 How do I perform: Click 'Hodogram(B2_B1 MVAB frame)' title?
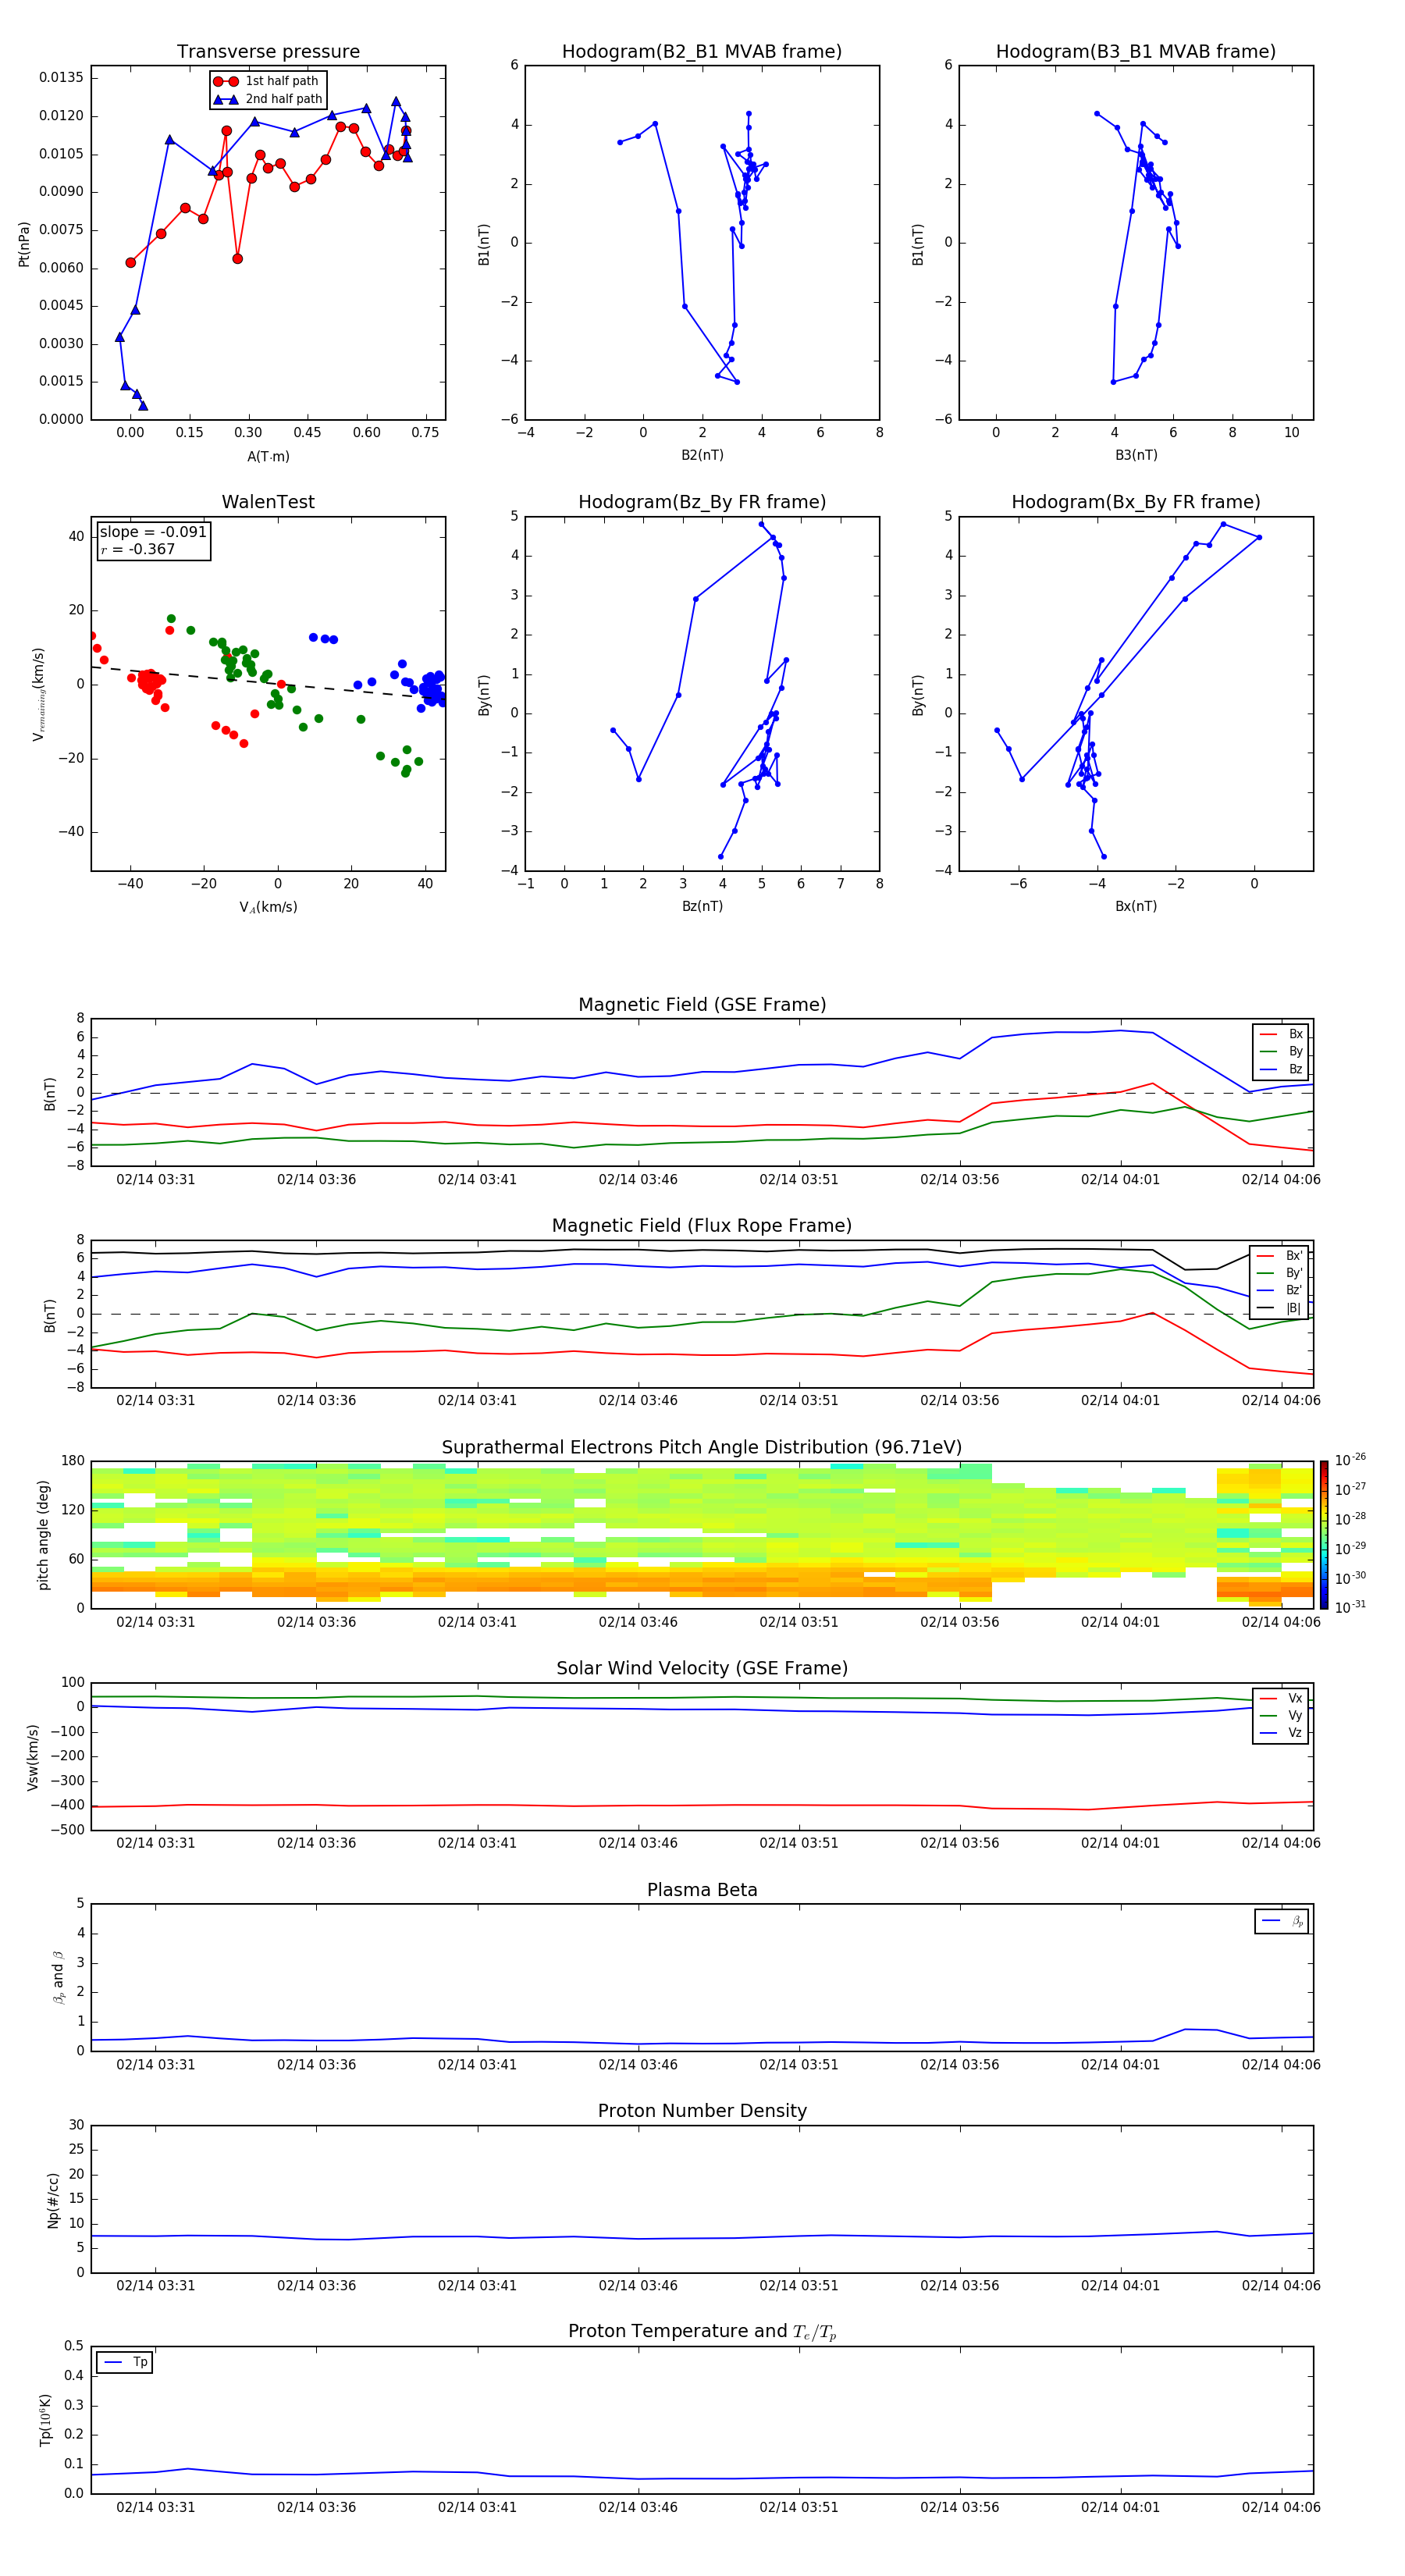[702, 52]
